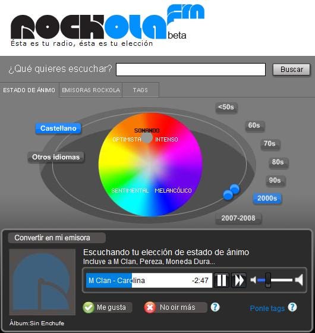Pick Melancólico on the mood wheel

173,190
